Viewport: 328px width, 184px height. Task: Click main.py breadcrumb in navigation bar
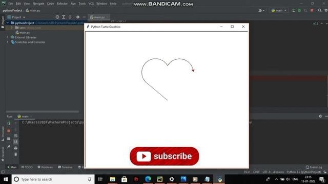(33, 10)
